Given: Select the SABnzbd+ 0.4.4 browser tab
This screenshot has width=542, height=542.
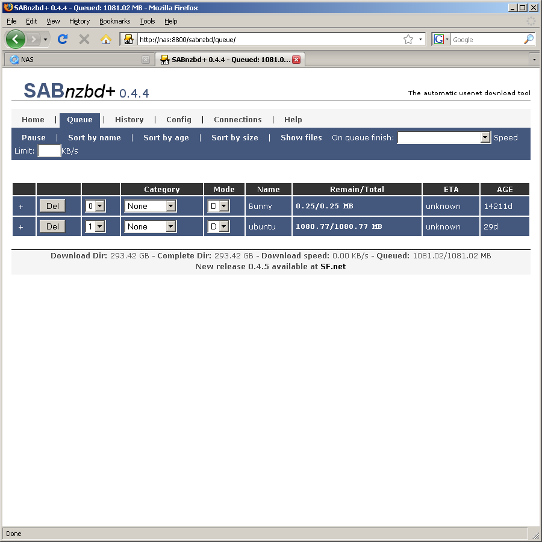Looking at the screenshot, I should pos(230,60).
